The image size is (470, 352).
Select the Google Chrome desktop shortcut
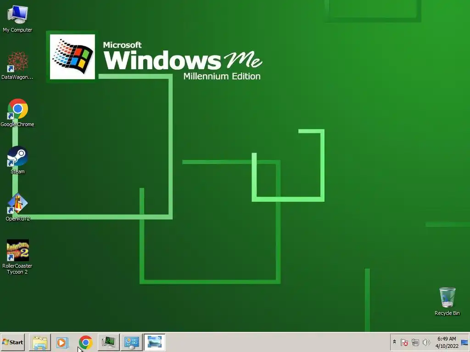point(17,113)
